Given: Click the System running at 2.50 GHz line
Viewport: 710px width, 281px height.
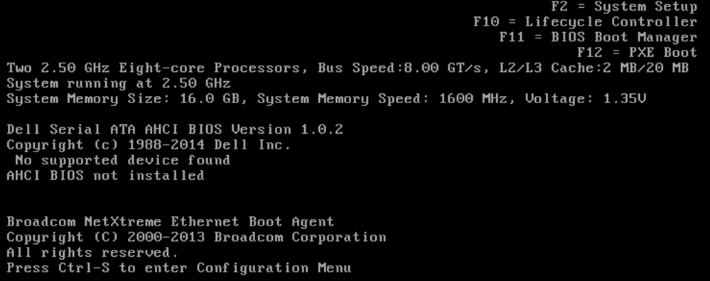Looking at the screenshot, I should pos(119,83).
